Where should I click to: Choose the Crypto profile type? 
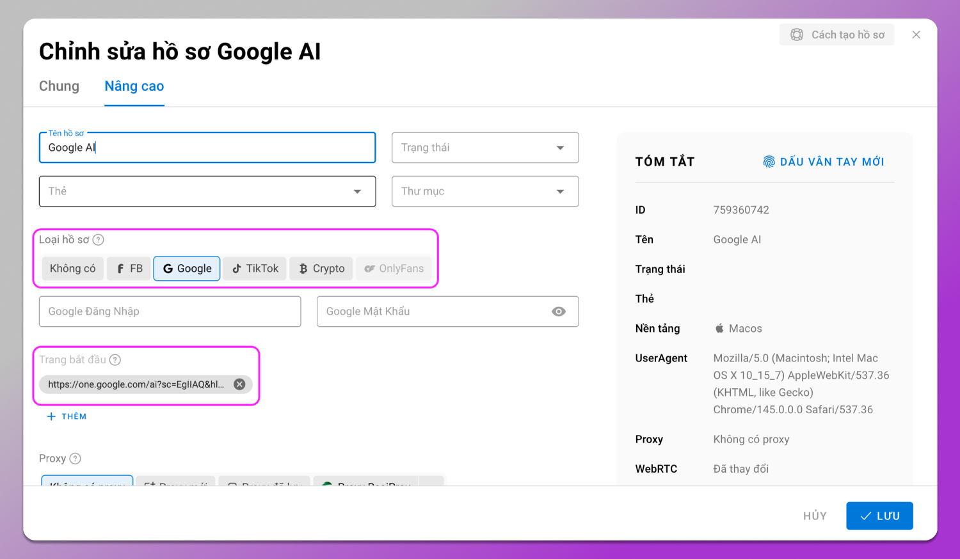(321, 269)
